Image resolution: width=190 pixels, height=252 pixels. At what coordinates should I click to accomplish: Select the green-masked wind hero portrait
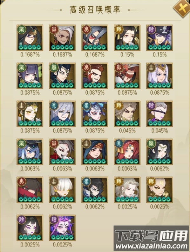(30, 38)
